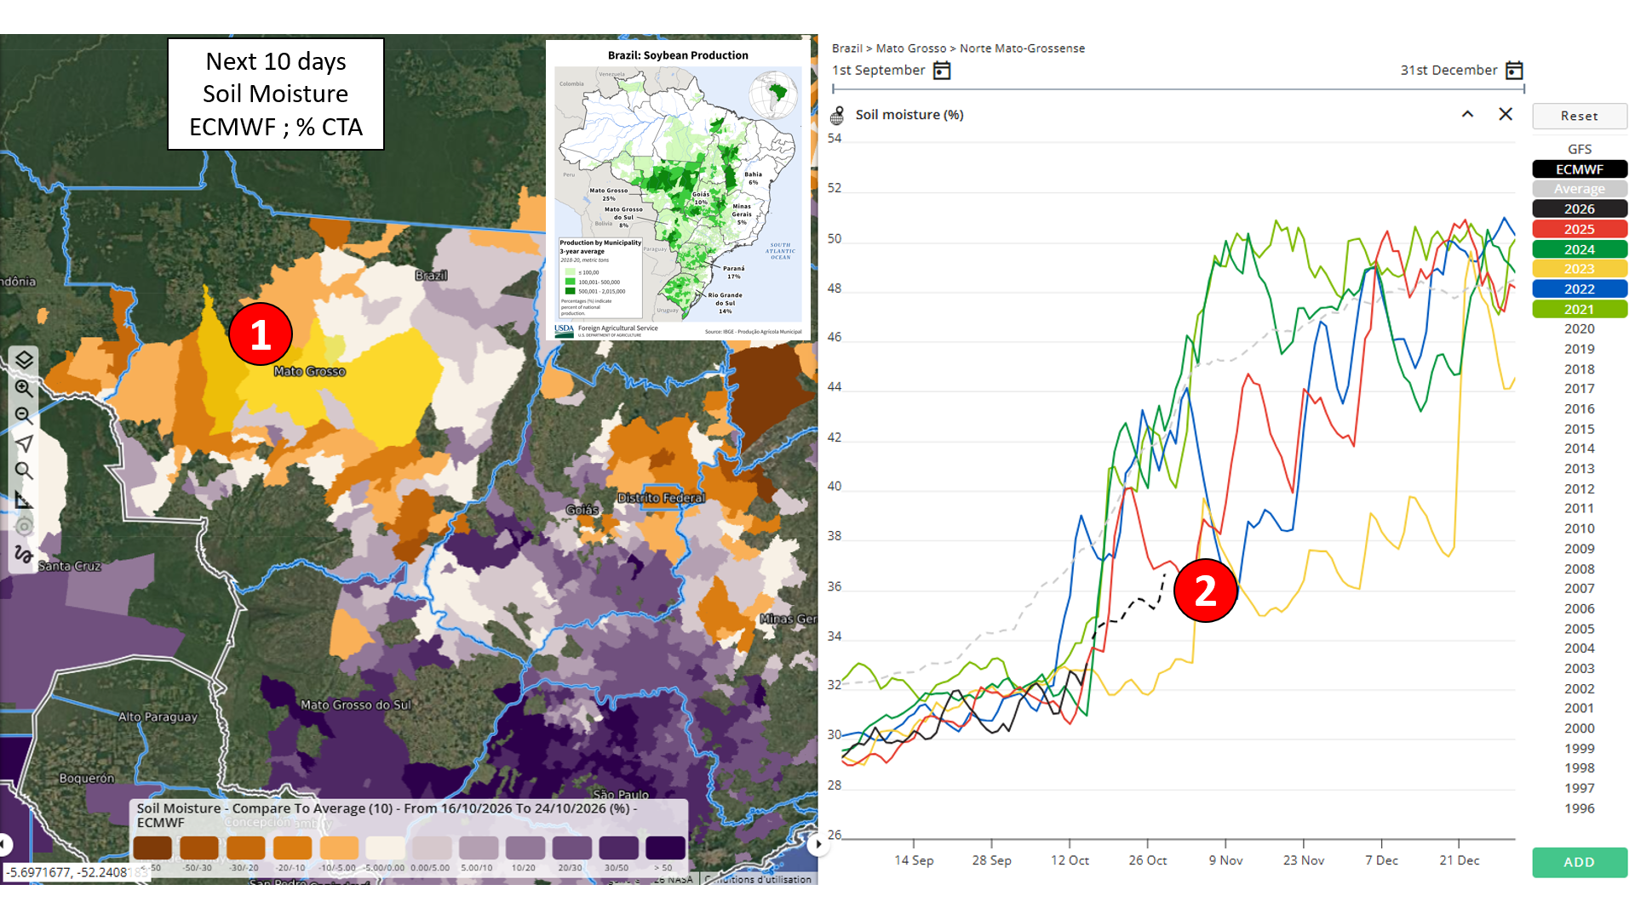Click the Goiás map label
The image size is (1635, 919).
coord(582,510)
